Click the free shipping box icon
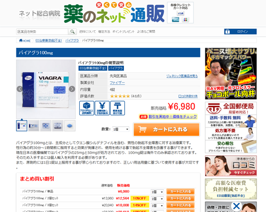 pos(87,108)
